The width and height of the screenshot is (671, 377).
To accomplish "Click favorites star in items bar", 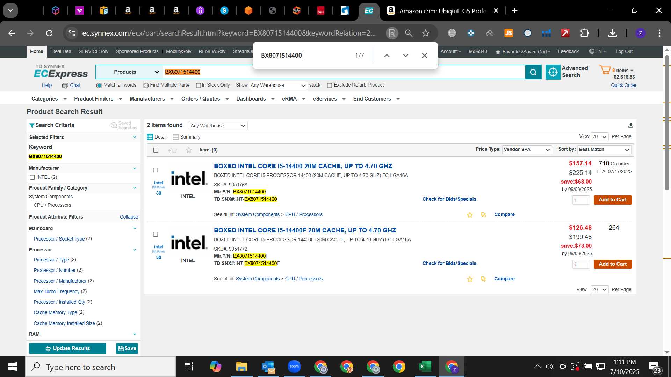I will [x=189, y=150].
